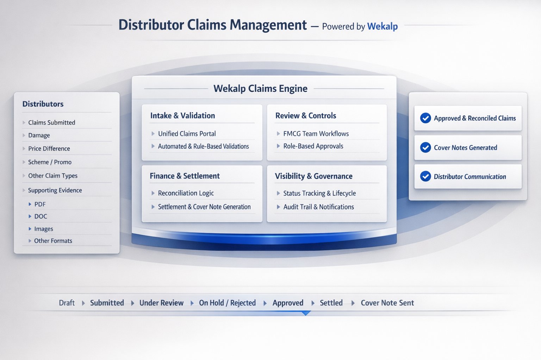This screenshot has width=541, height=360.
Task: Click the Price Difference text
Action: click(49, 148)
